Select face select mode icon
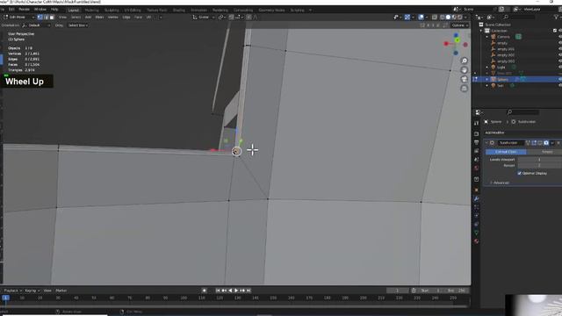This screenshot has height=316, width=562. point(52,18)
